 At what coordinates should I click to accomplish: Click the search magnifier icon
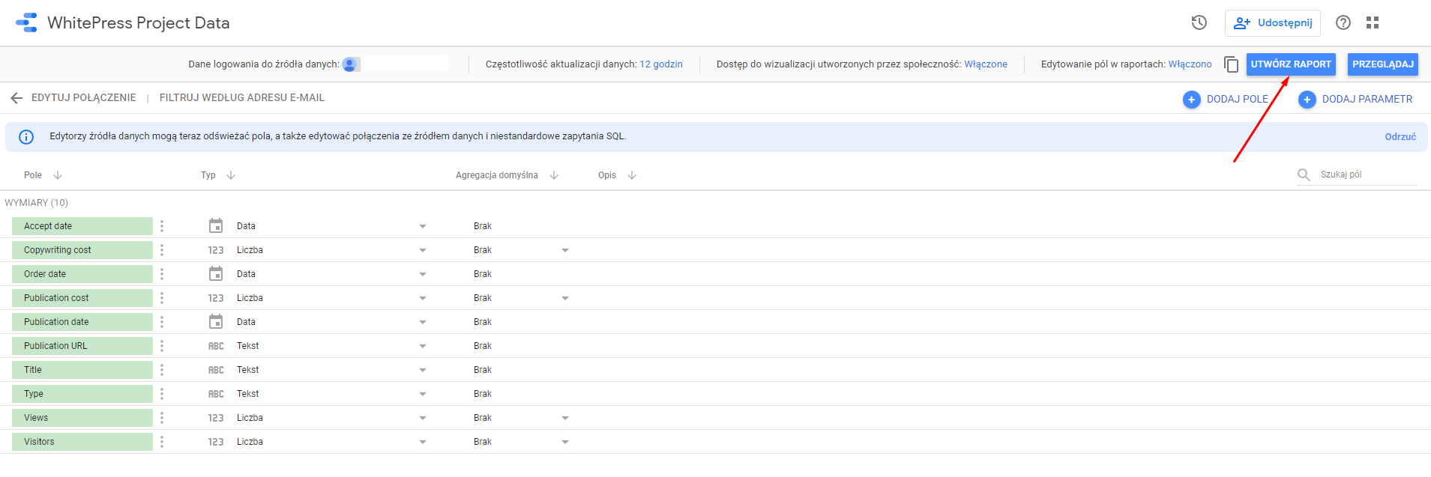click(x=1304, y=174)
